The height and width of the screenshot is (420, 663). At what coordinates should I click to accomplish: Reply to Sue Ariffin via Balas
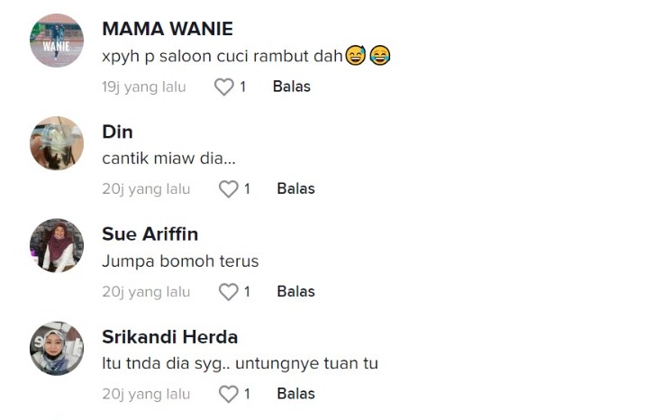[x=296, y=291]
